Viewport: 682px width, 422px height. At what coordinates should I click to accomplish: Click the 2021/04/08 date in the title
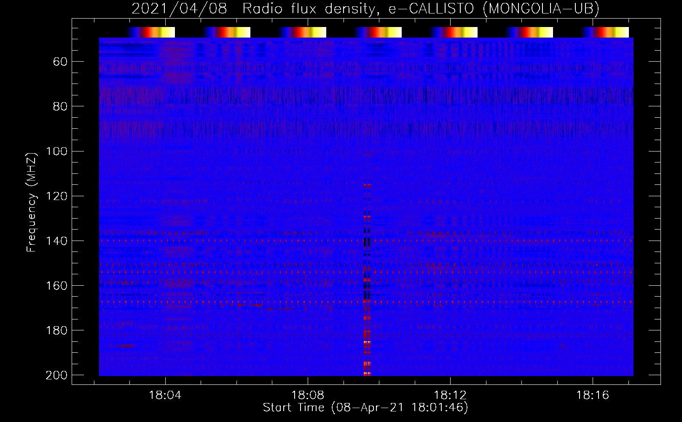coord(179,8)
